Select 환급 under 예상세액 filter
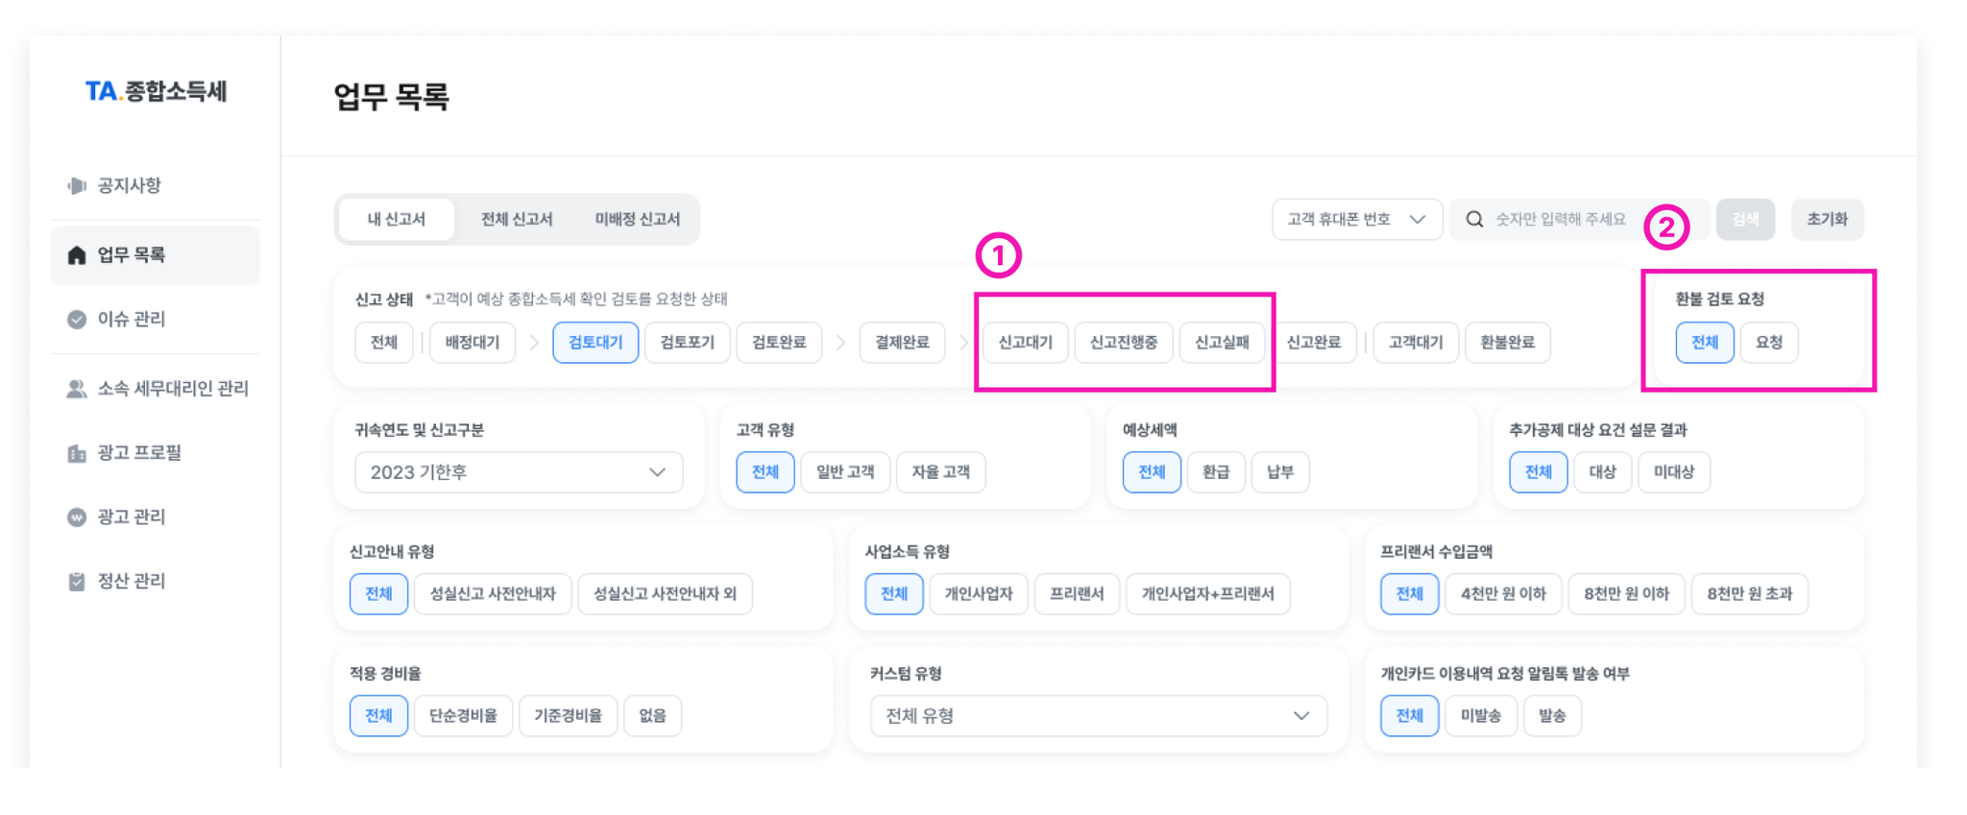This screenshot has height=815, width=1967. (1215, 471)
